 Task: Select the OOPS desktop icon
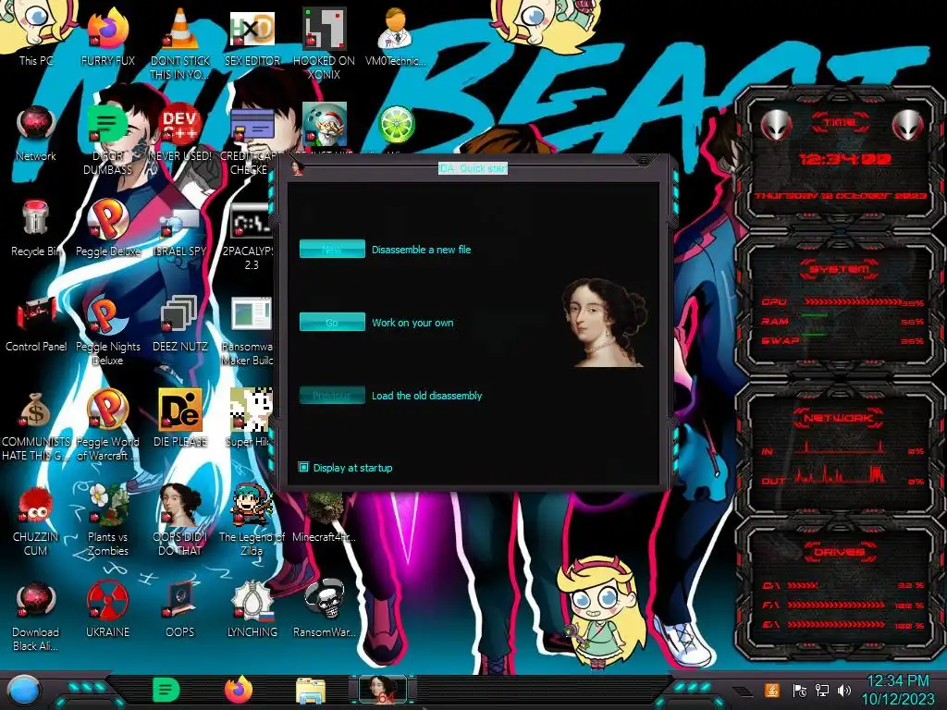pyautogui.click(x=180, y=610)
